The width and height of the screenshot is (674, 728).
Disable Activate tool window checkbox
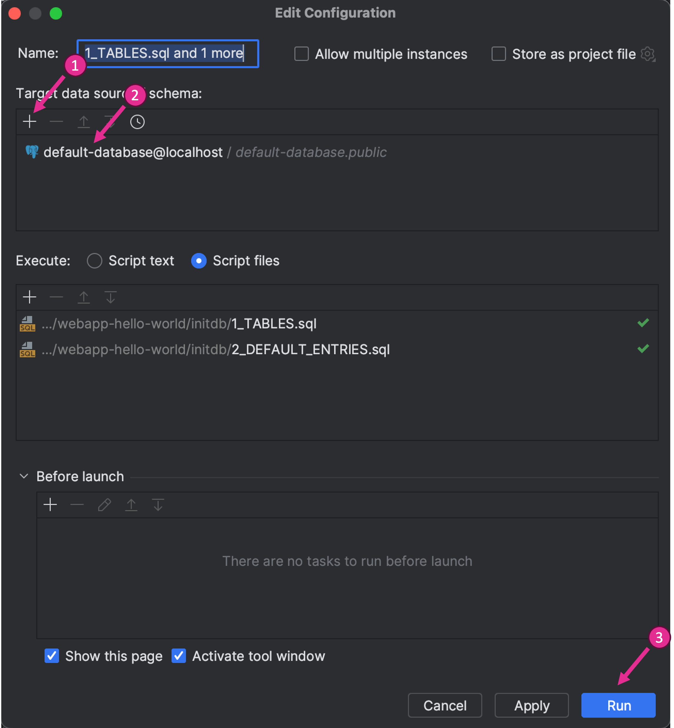pyautogui.click(x=179, y=656)
